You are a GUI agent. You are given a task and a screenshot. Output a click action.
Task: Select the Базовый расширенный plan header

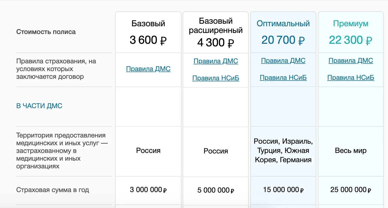[x=216, y=25]
